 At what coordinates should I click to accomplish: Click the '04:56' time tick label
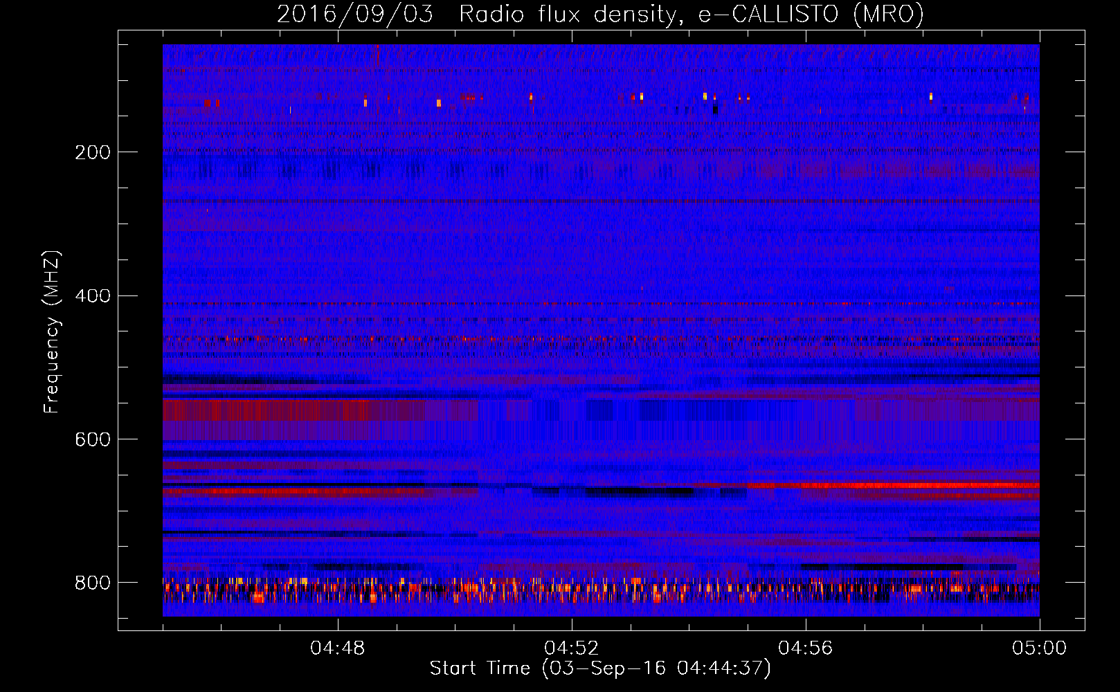click(x=806, y=648)
